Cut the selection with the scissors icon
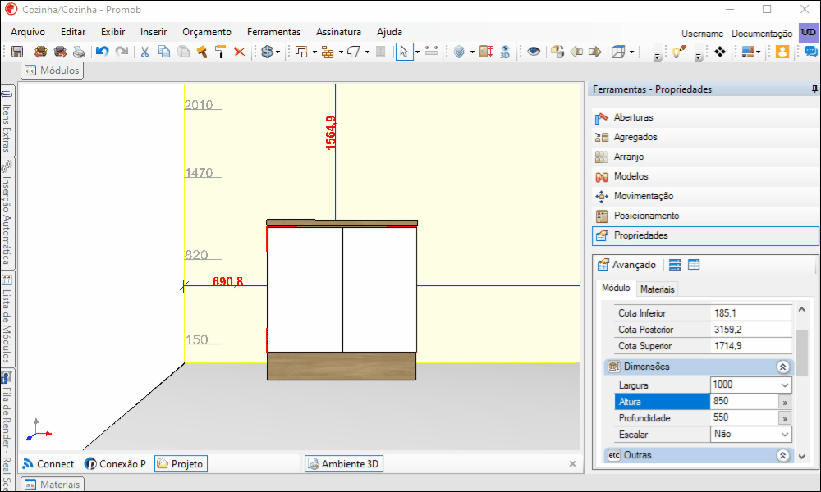Viewport: 821px width, 492px height. tap(145, 52)
